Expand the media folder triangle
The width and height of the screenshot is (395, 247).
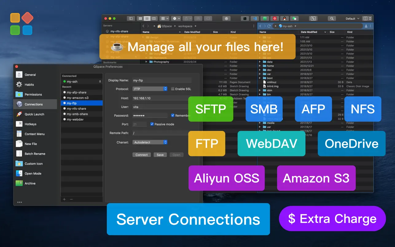coord(260,123)
